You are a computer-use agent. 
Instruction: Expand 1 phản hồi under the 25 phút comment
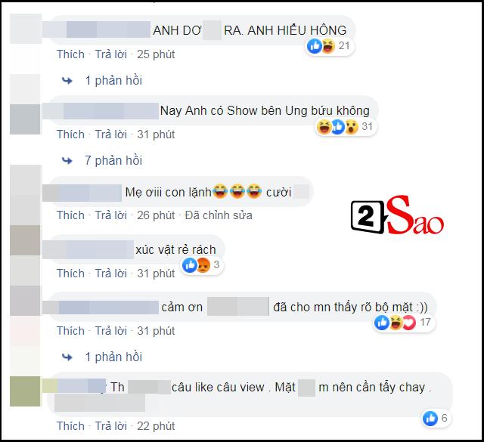tap(113, 81)
